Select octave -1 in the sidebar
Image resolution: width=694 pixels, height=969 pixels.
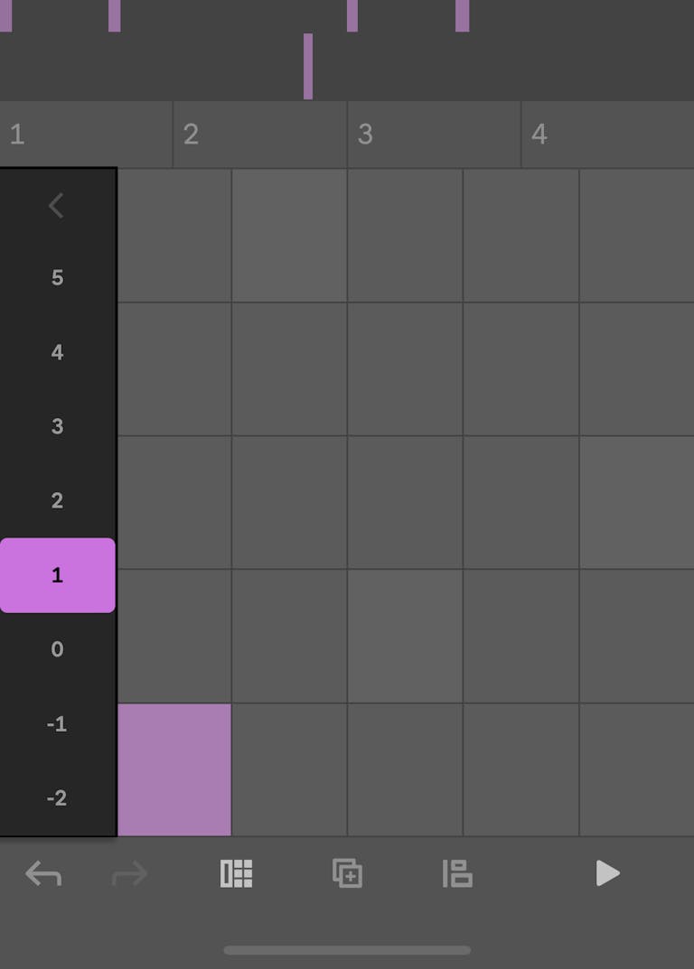point(57,723)
